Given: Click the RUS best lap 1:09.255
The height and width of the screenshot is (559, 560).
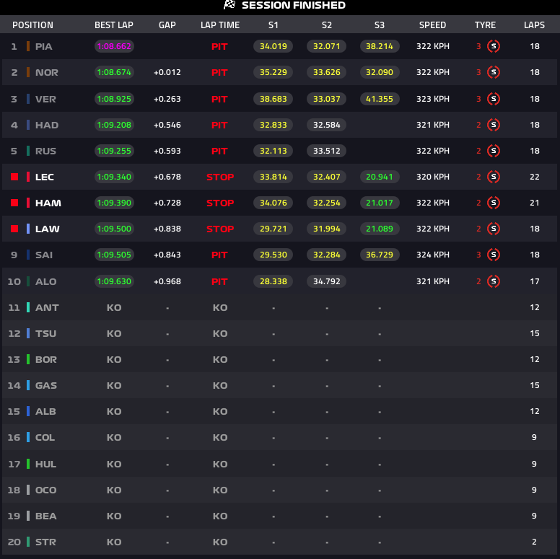Looking at the screenshot, I should pos(114,151).
